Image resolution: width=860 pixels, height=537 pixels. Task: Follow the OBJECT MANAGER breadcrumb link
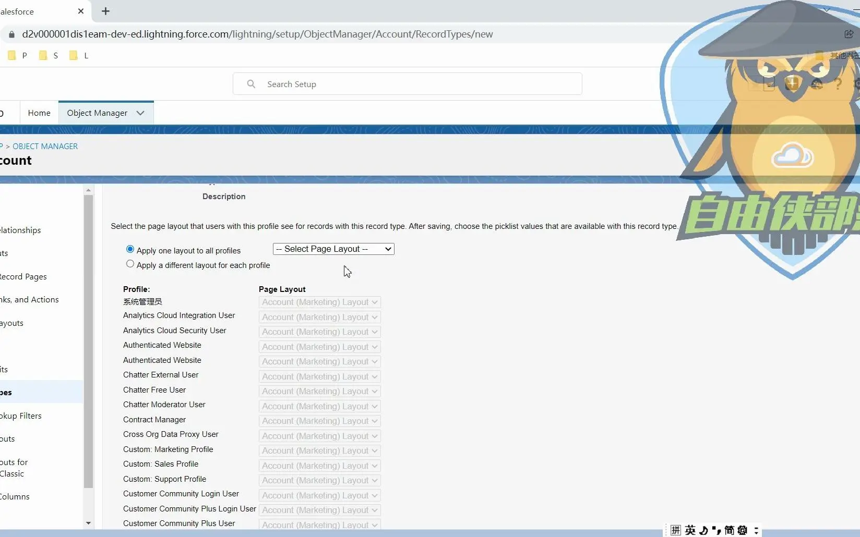tap(45, 147)
